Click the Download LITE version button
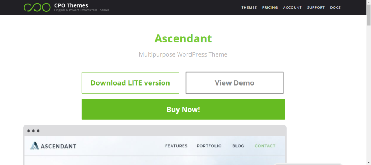This screenshot has width=371, height=165. coord(130,83)
